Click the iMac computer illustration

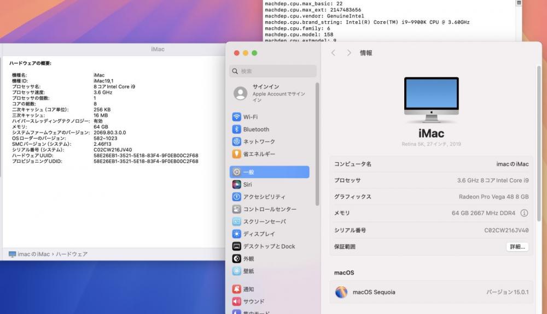coord(431,100)
